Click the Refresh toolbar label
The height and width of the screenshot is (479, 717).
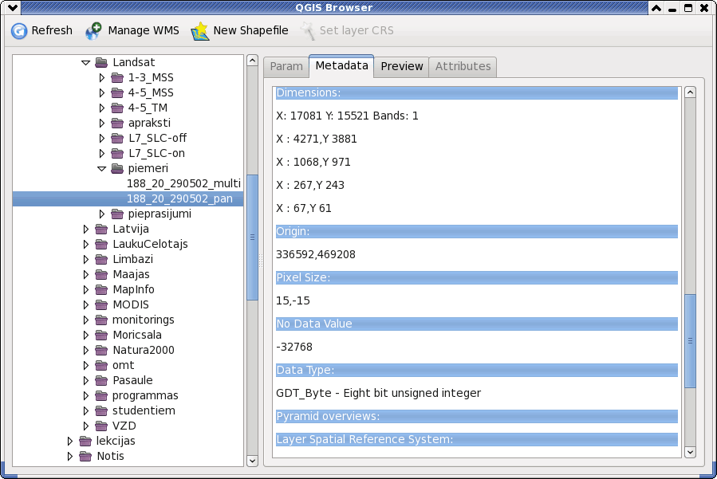(x=52, y=30)
